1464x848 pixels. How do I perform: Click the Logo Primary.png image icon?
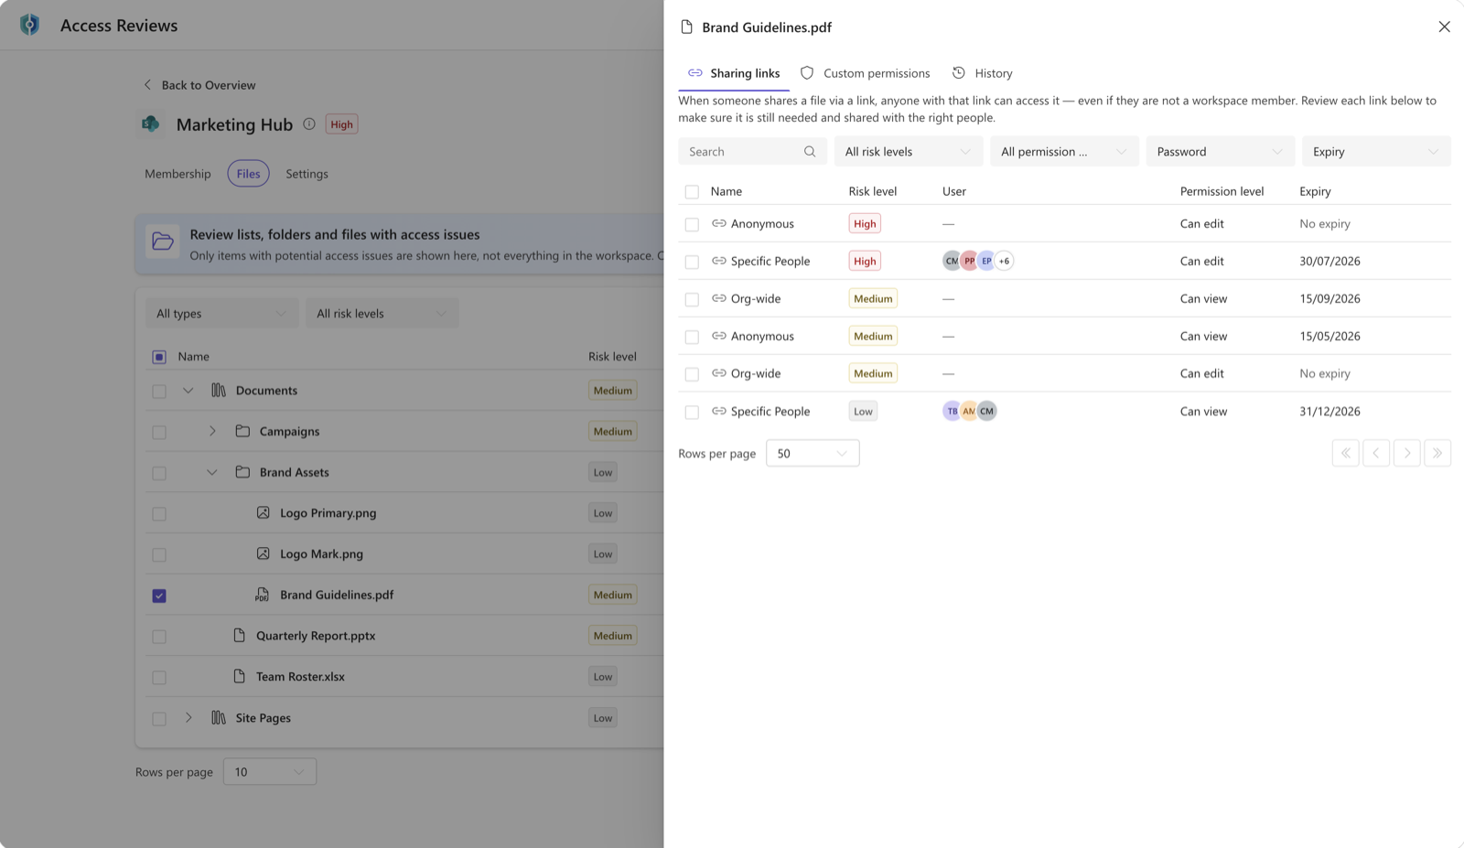point(264,513)
